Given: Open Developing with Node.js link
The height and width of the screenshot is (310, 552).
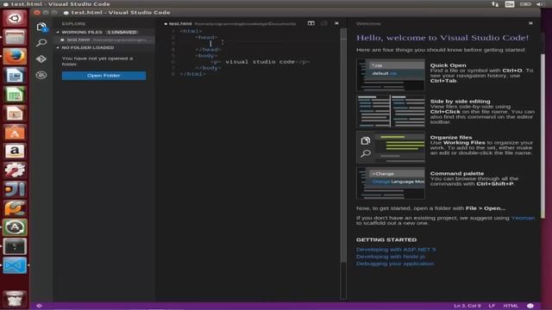Looking at the screenshot, I should point(391,257).
